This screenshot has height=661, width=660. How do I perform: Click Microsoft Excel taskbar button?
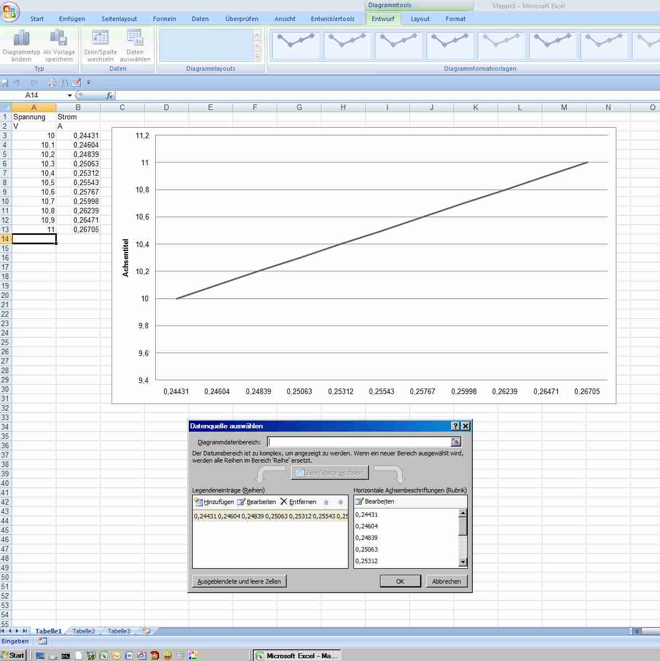point(297,655)
